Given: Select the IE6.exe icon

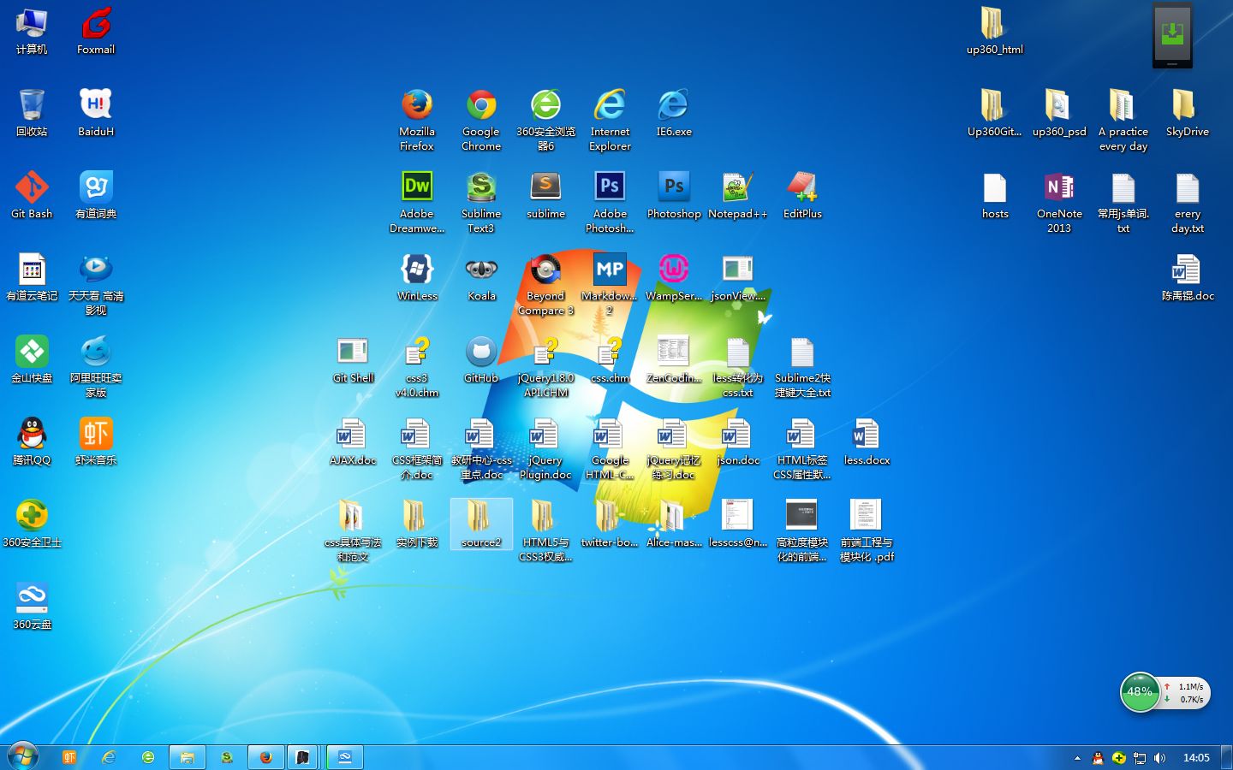Looking at the screenshot, I should click(x=674, y=113).
